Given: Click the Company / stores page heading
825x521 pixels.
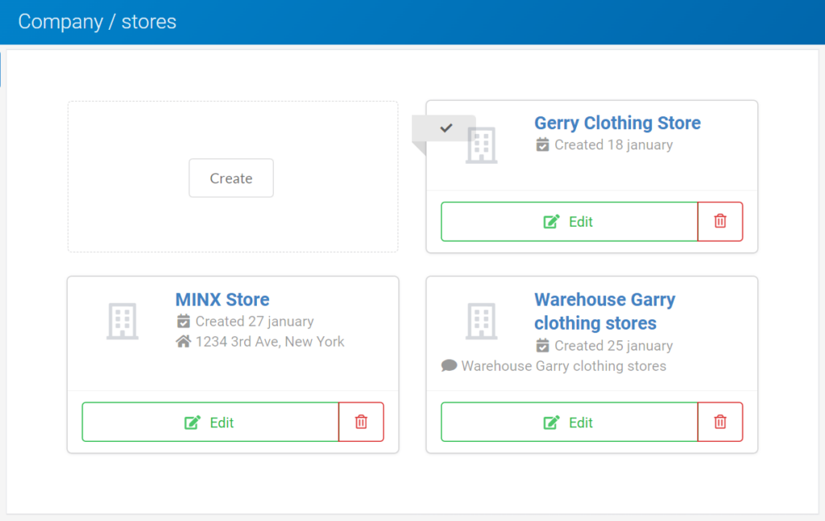Looking at the screenshot, I should (x=97, y=22).
